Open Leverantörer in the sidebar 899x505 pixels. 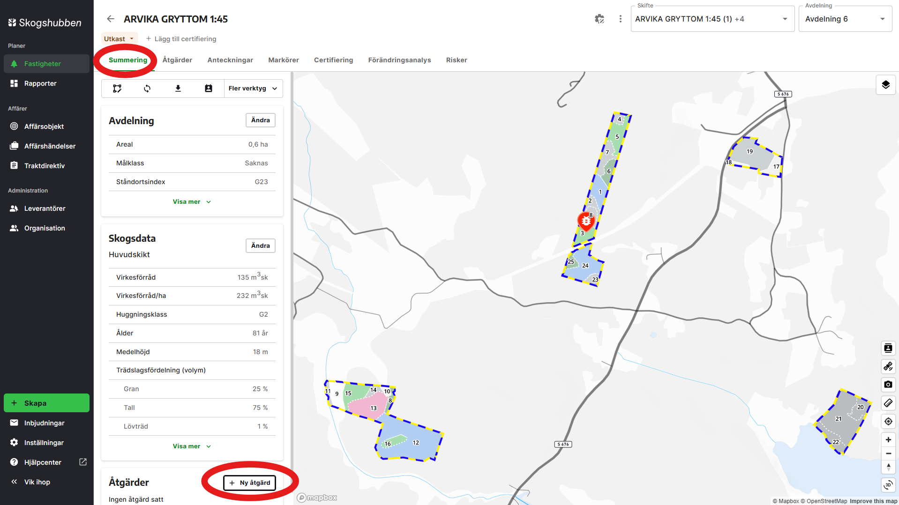[46, 208]
